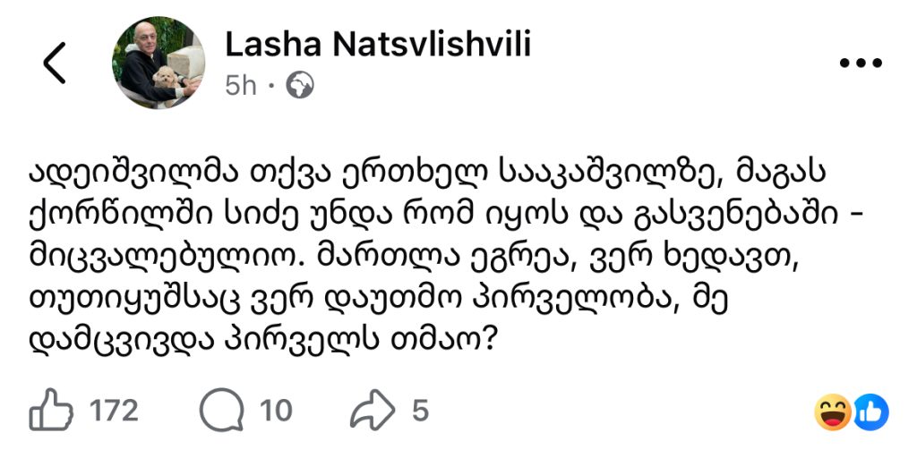Open comments via the speech bubble icon
Viewport: 917px width, 458px height.
point(219,411)
